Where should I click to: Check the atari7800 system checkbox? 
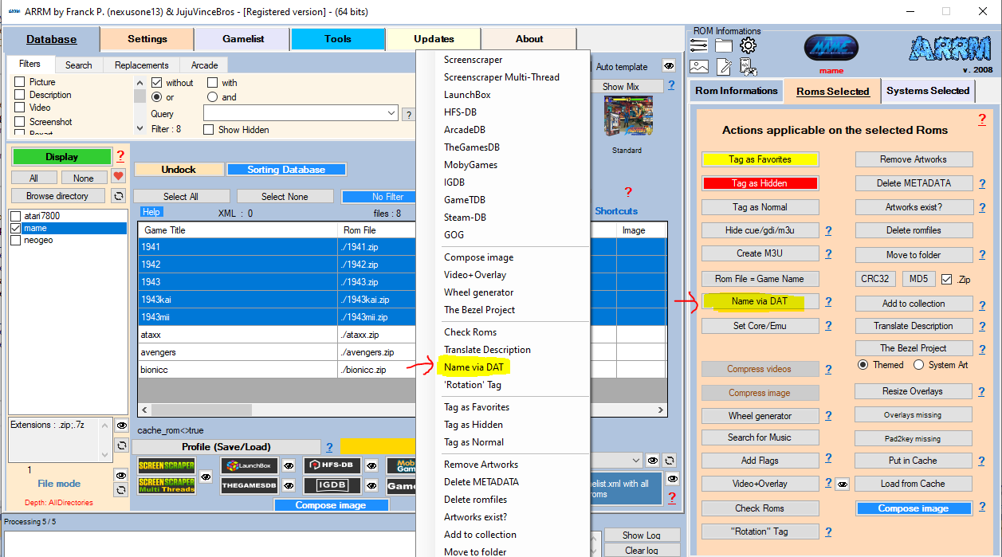pyautogui.click(x=15, y=216)
